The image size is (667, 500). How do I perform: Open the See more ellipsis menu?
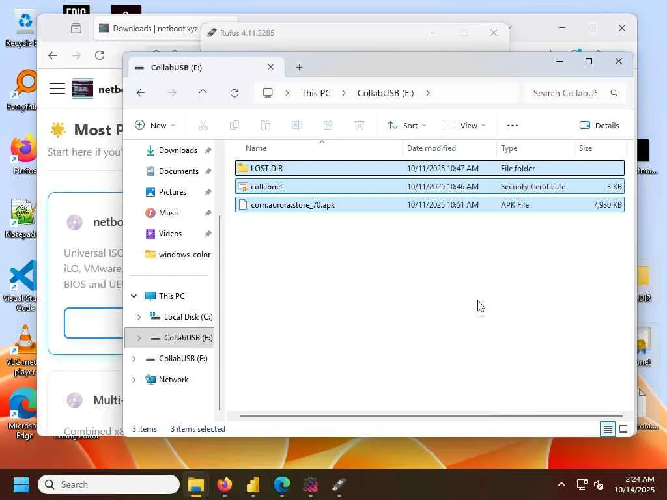click(513, 126)
